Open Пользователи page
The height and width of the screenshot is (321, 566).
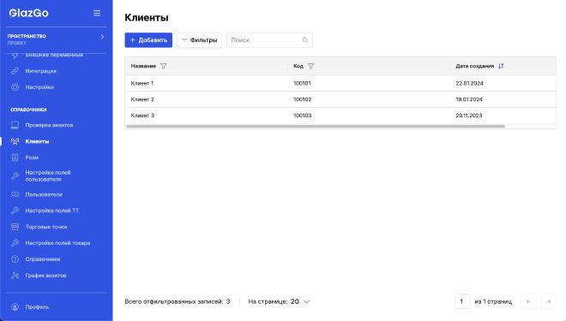(x=44, y=194)
